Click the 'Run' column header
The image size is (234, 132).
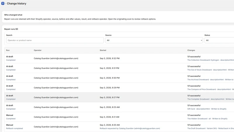[8, 50]
